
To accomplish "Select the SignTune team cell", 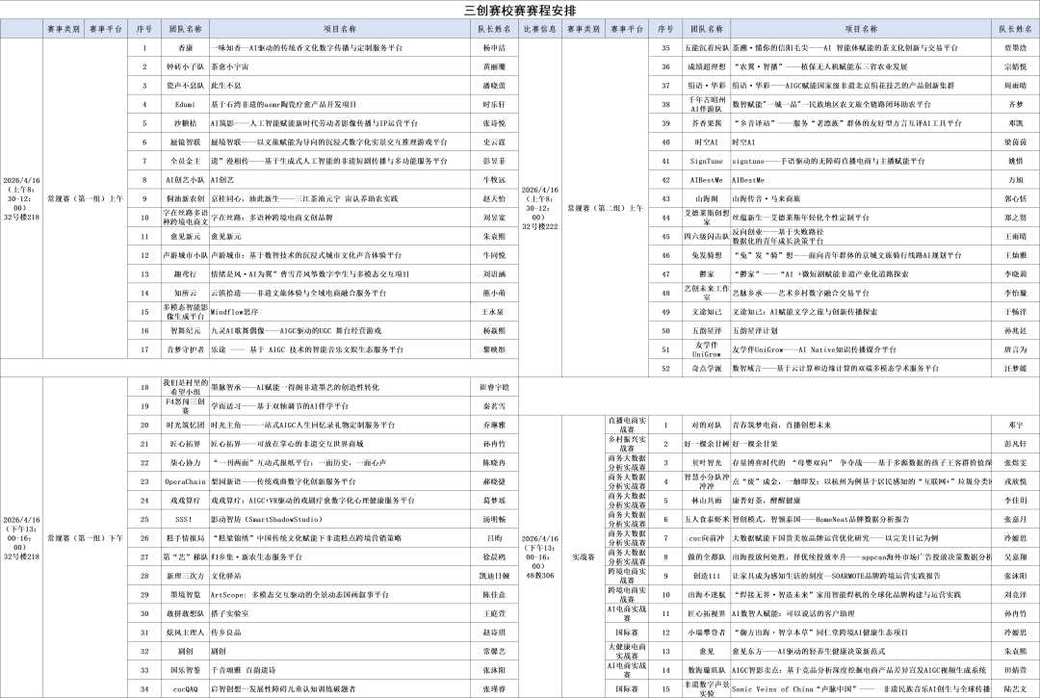I will [x=705, y=161].
